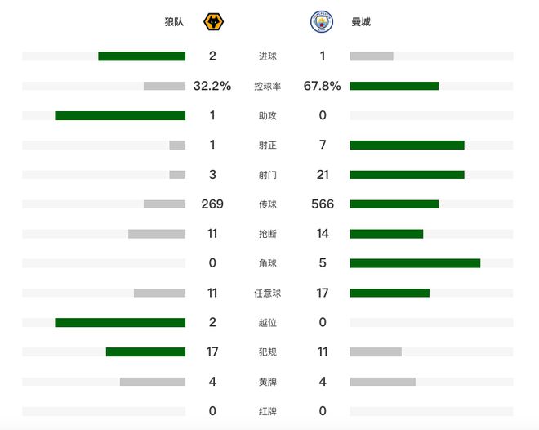539x430 pixels.
Task: Click the 进球 stat label
Action: [267, 56]
